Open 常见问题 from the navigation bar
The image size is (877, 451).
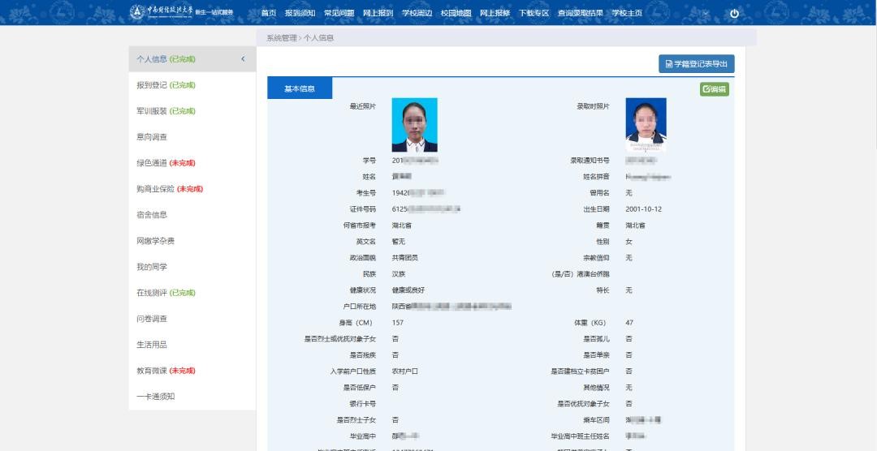339,13
